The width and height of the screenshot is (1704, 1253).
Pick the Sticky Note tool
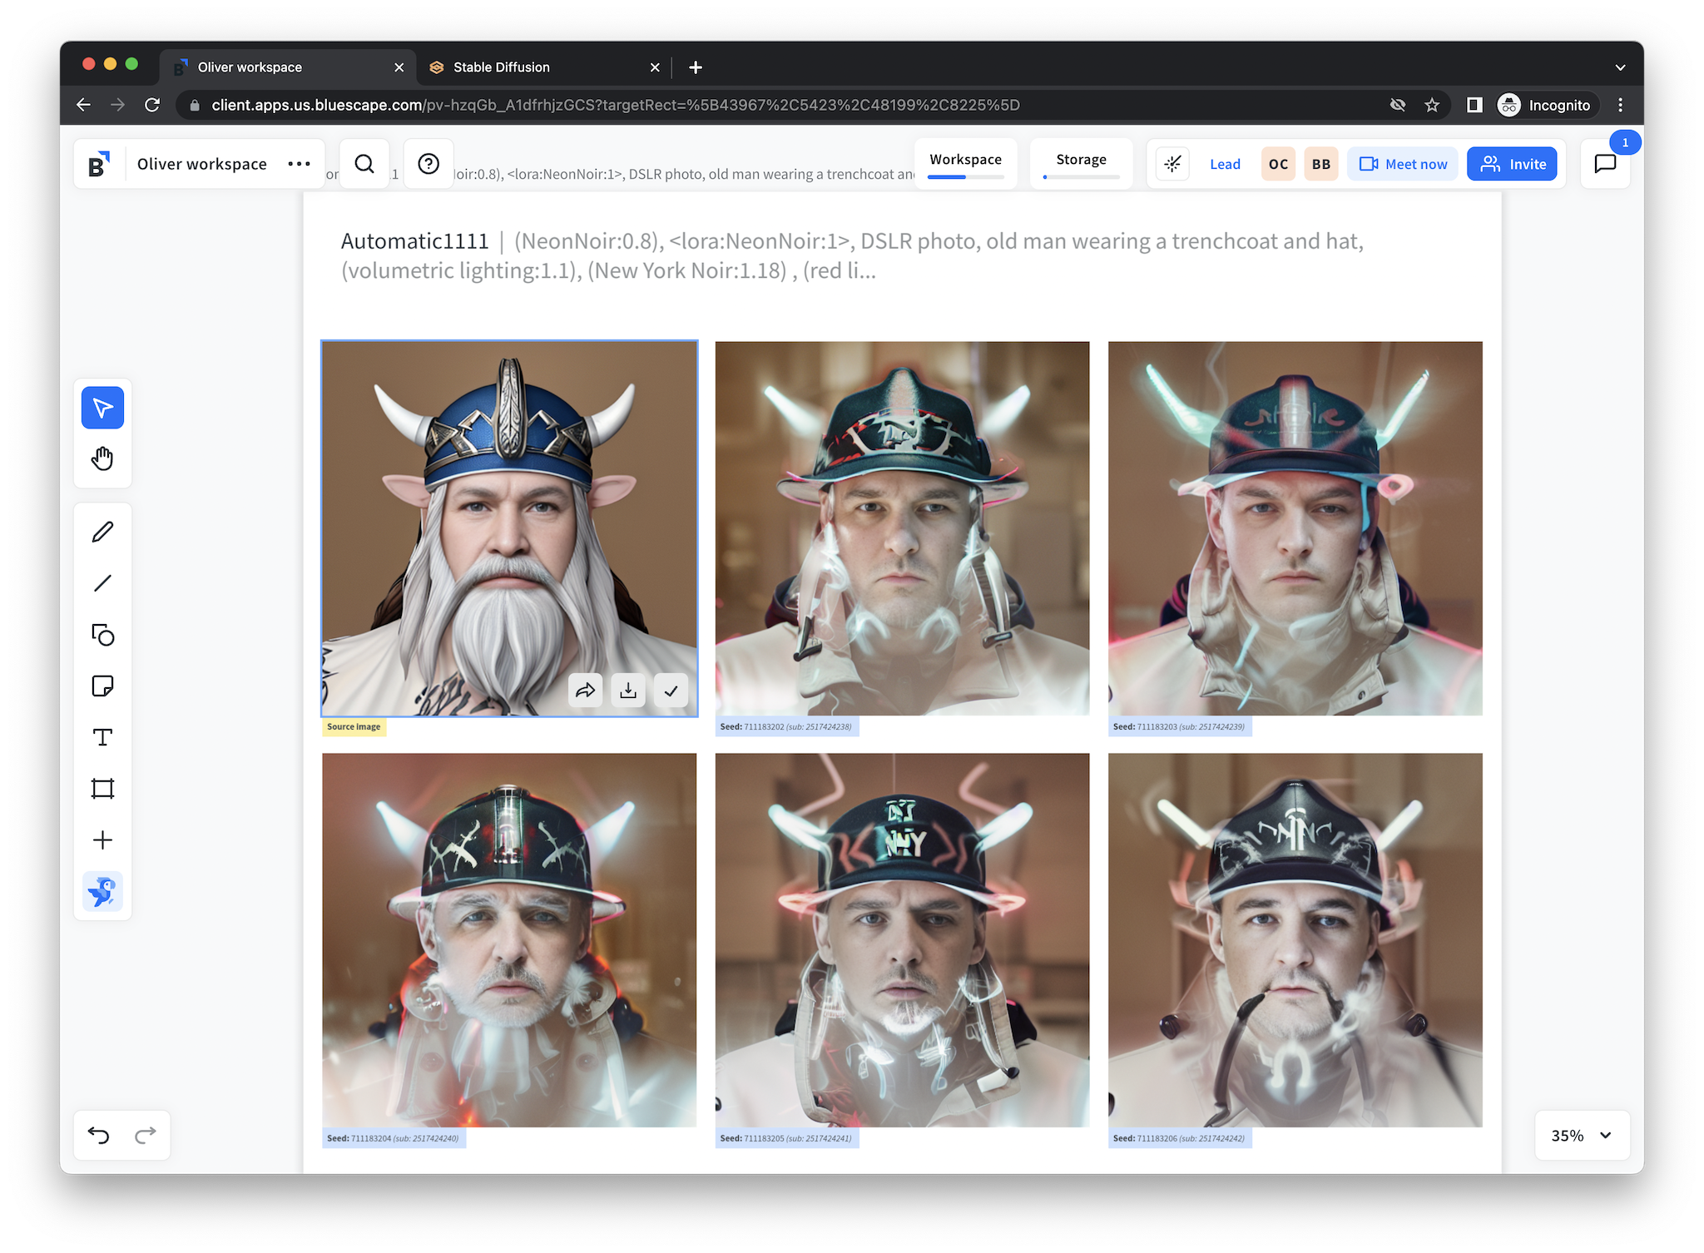102,686
